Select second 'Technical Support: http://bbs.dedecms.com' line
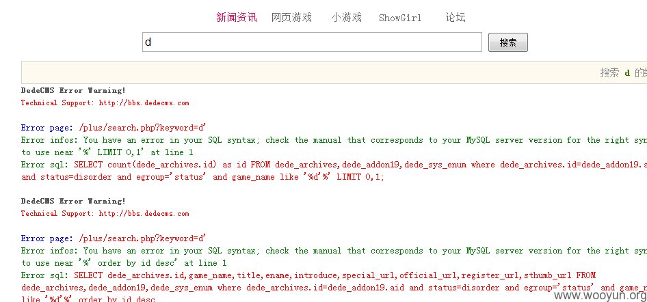 click(x=105, y=213)
